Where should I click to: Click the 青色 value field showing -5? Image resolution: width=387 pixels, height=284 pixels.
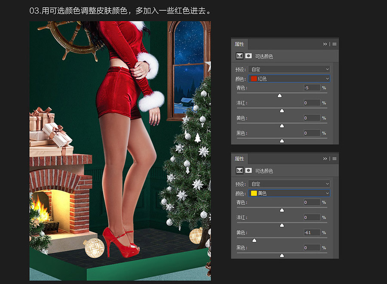click(x=312, y=88)
